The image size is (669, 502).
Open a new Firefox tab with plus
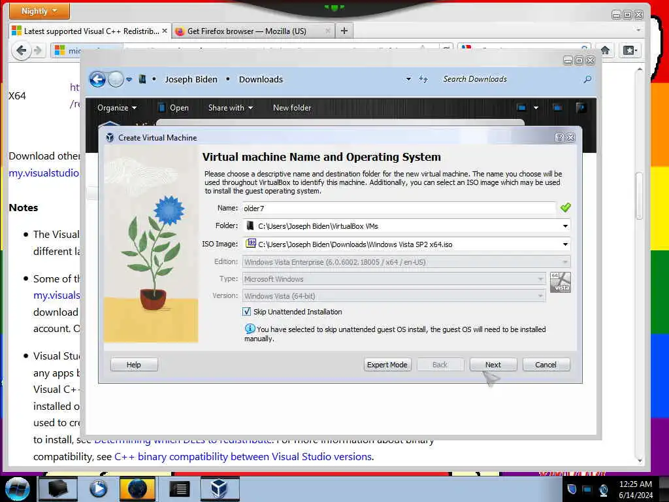point(344,31)
